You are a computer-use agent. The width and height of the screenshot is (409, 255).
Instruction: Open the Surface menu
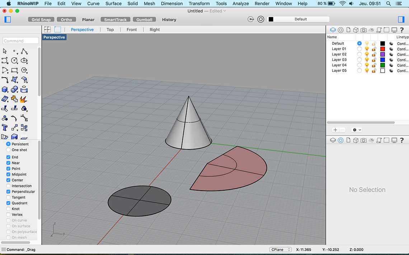pos(113,4)
